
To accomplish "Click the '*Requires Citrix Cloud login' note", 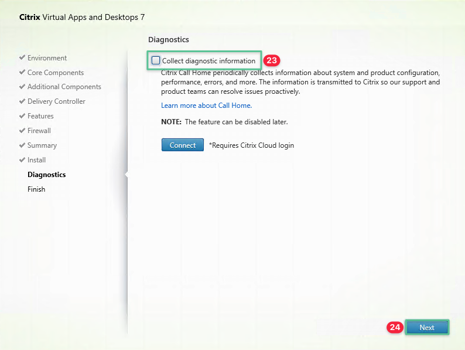I will pyautogui.click(x=251, y=145).
